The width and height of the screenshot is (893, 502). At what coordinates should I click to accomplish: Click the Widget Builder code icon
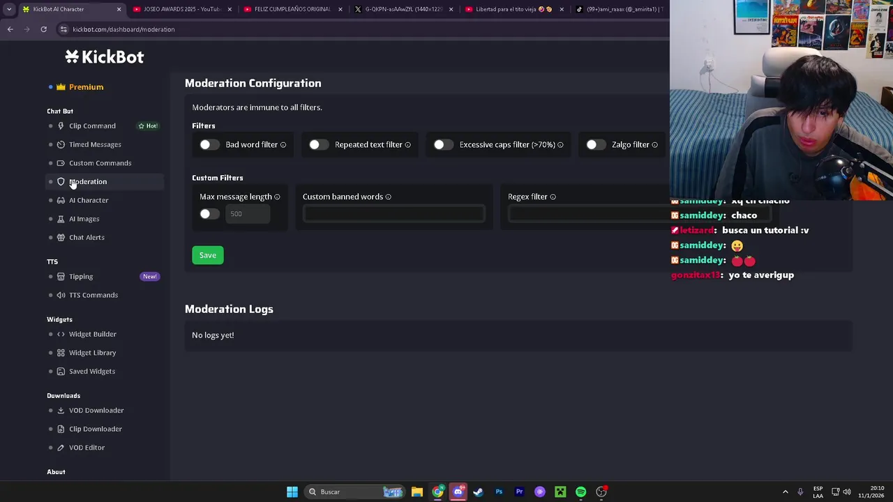click(61, 334)
